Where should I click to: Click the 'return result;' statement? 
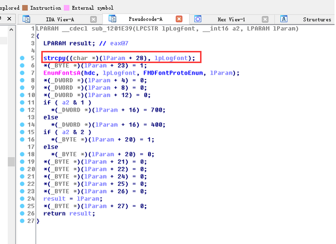coord(69,213)
